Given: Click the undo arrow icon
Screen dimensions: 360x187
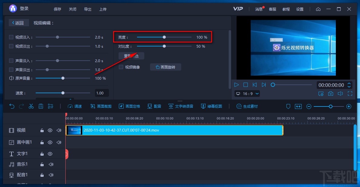Looking at the screenshot, I should [x=12, y=106].
